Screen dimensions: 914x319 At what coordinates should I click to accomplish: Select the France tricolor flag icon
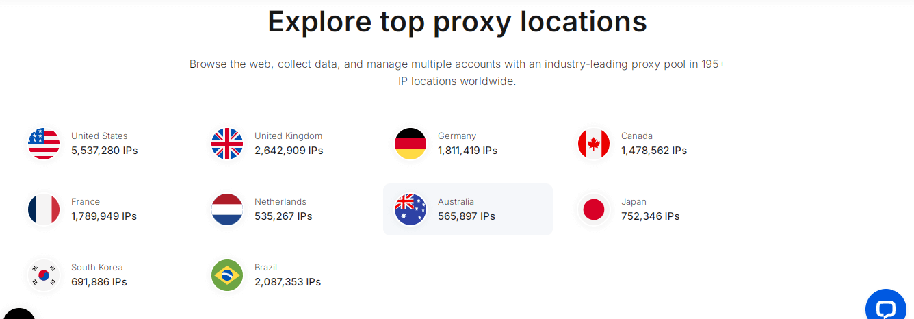[x=44, y=209]
